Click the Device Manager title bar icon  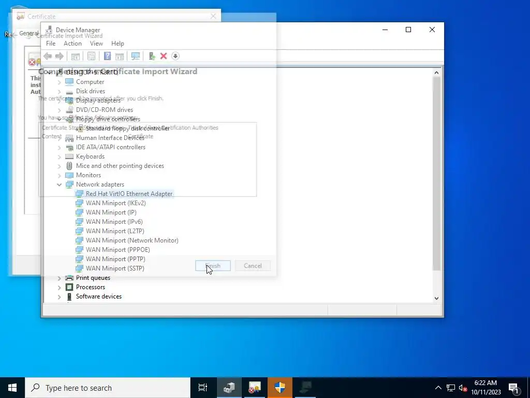(49, 30)
